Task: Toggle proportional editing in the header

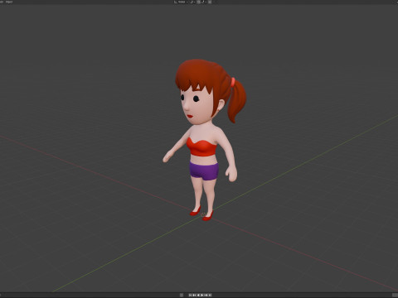Action: 210,2
